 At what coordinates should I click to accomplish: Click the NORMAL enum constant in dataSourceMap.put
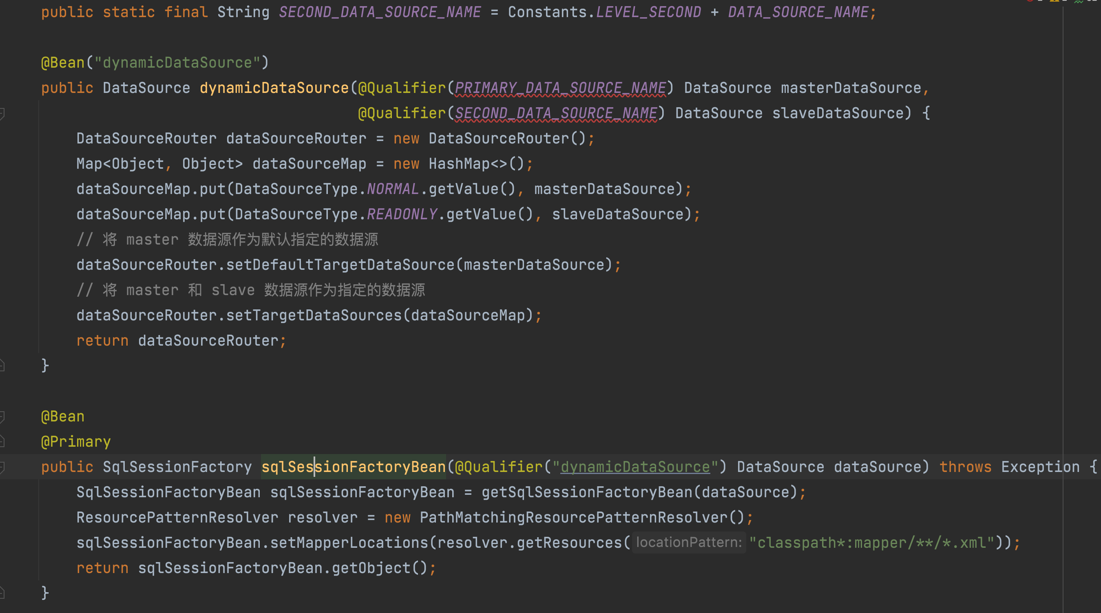393,189
